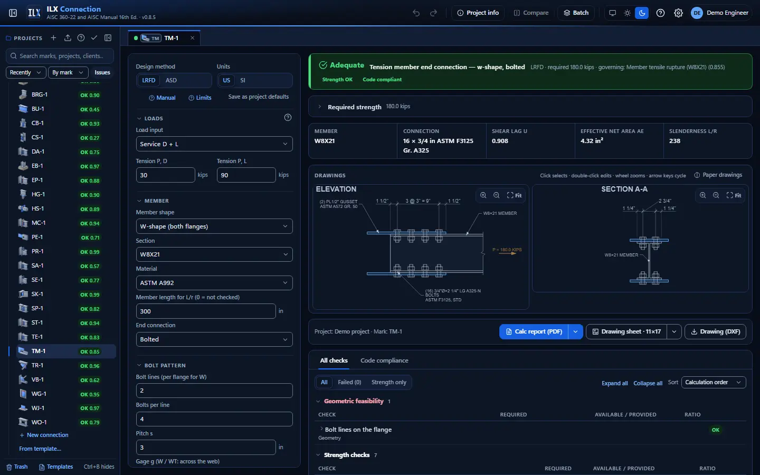The image size is (760, 475).
Task: Click New connection link
Action: (44, 435)
